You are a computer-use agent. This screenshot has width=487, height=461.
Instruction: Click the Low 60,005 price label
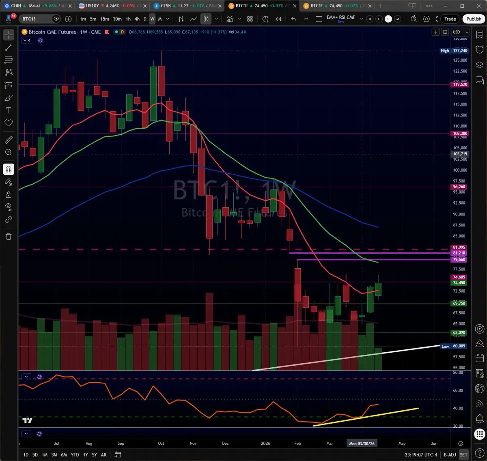coord(454,346)
